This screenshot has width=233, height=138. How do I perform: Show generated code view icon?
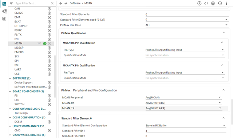coord(206,3)
